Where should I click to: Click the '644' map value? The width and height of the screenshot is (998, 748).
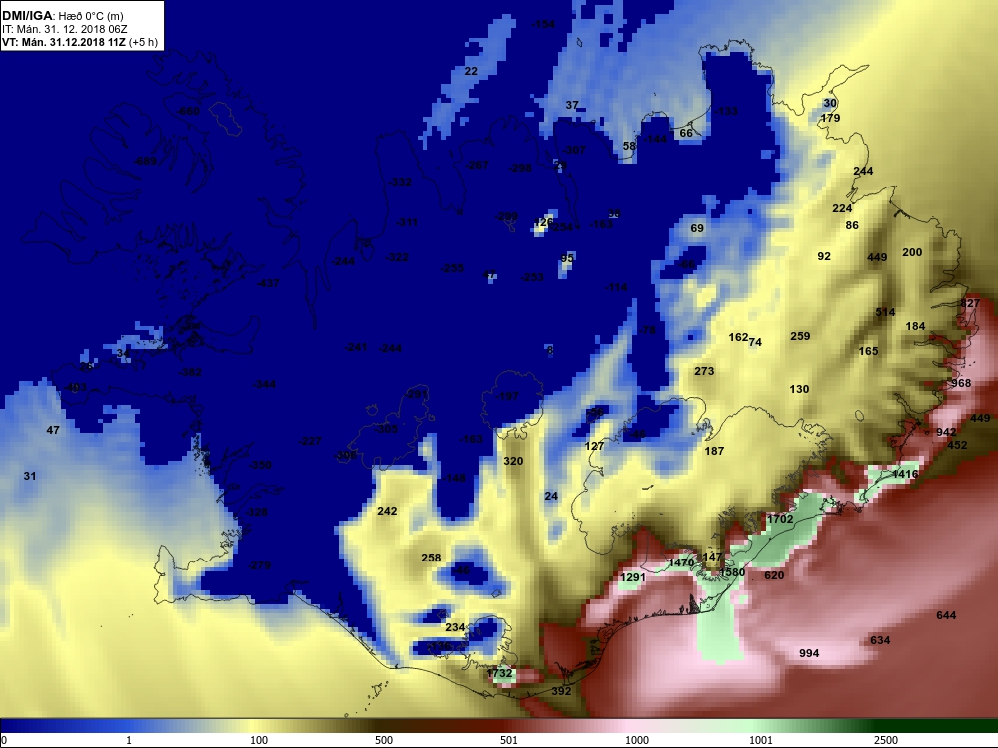pos(946,615)
